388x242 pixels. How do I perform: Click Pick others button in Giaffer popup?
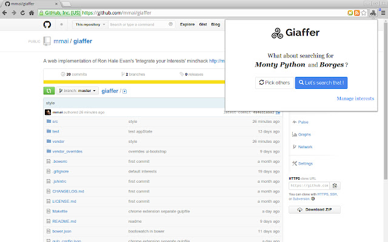tap(275, 83)
